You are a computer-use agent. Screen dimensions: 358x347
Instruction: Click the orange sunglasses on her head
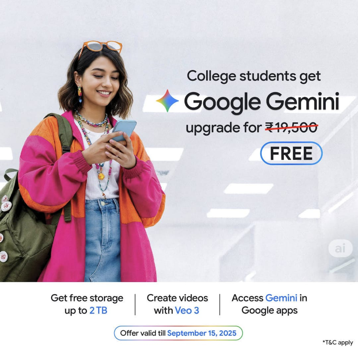point(100,48)
